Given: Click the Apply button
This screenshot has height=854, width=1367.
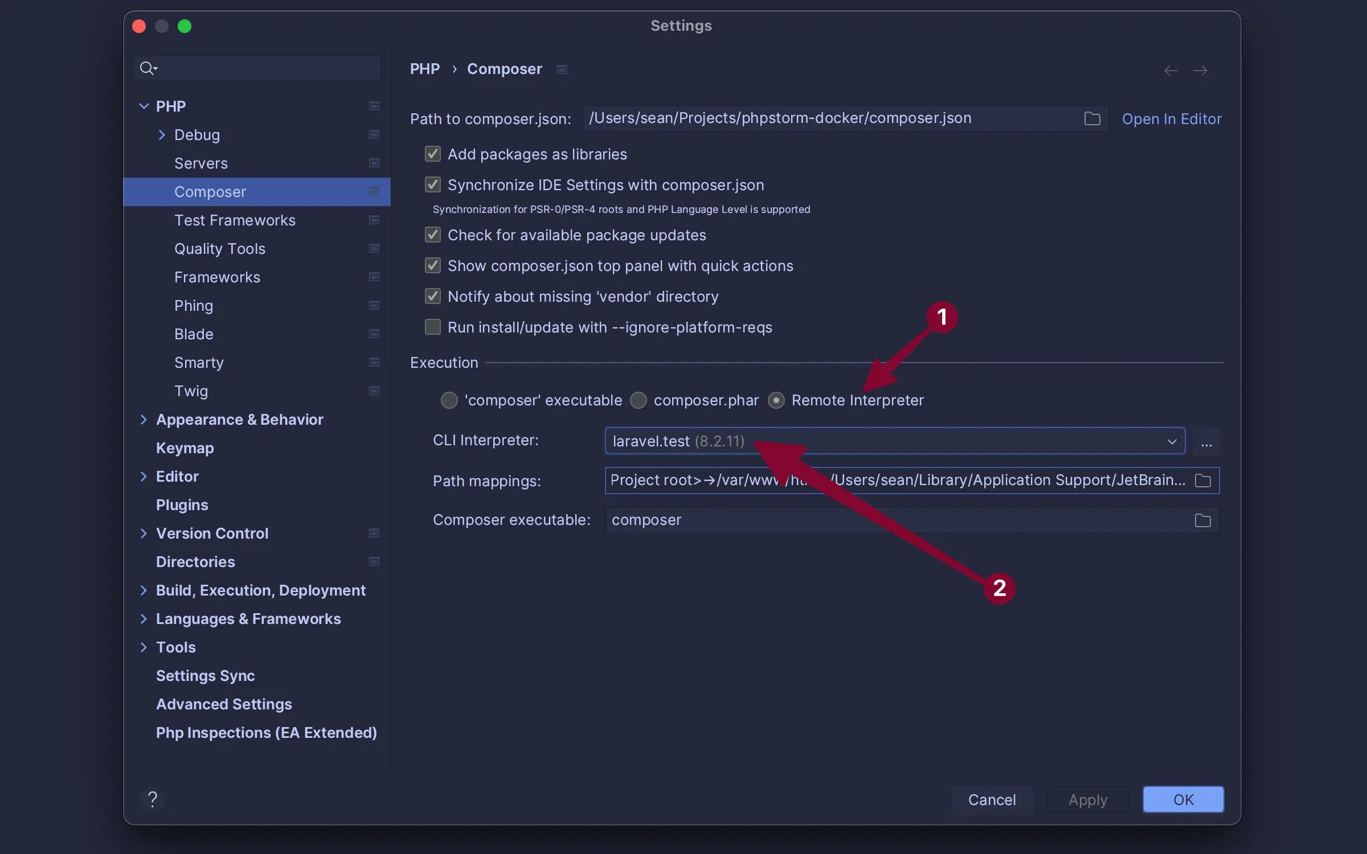Looking at the screenshot, I should pyautogui.click(x=1088, y=799).
